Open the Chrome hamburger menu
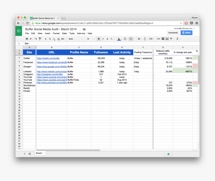215x181 pixels. [197, 23]
